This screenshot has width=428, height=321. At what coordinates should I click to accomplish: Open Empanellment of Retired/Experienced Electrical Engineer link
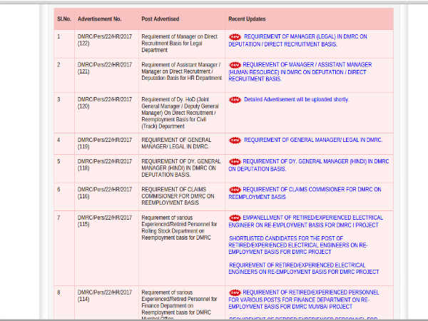click(306, 221)
